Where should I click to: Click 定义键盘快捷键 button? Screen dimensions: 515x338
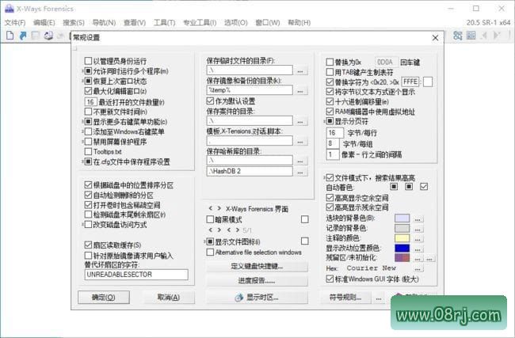[x=257, y=266]
